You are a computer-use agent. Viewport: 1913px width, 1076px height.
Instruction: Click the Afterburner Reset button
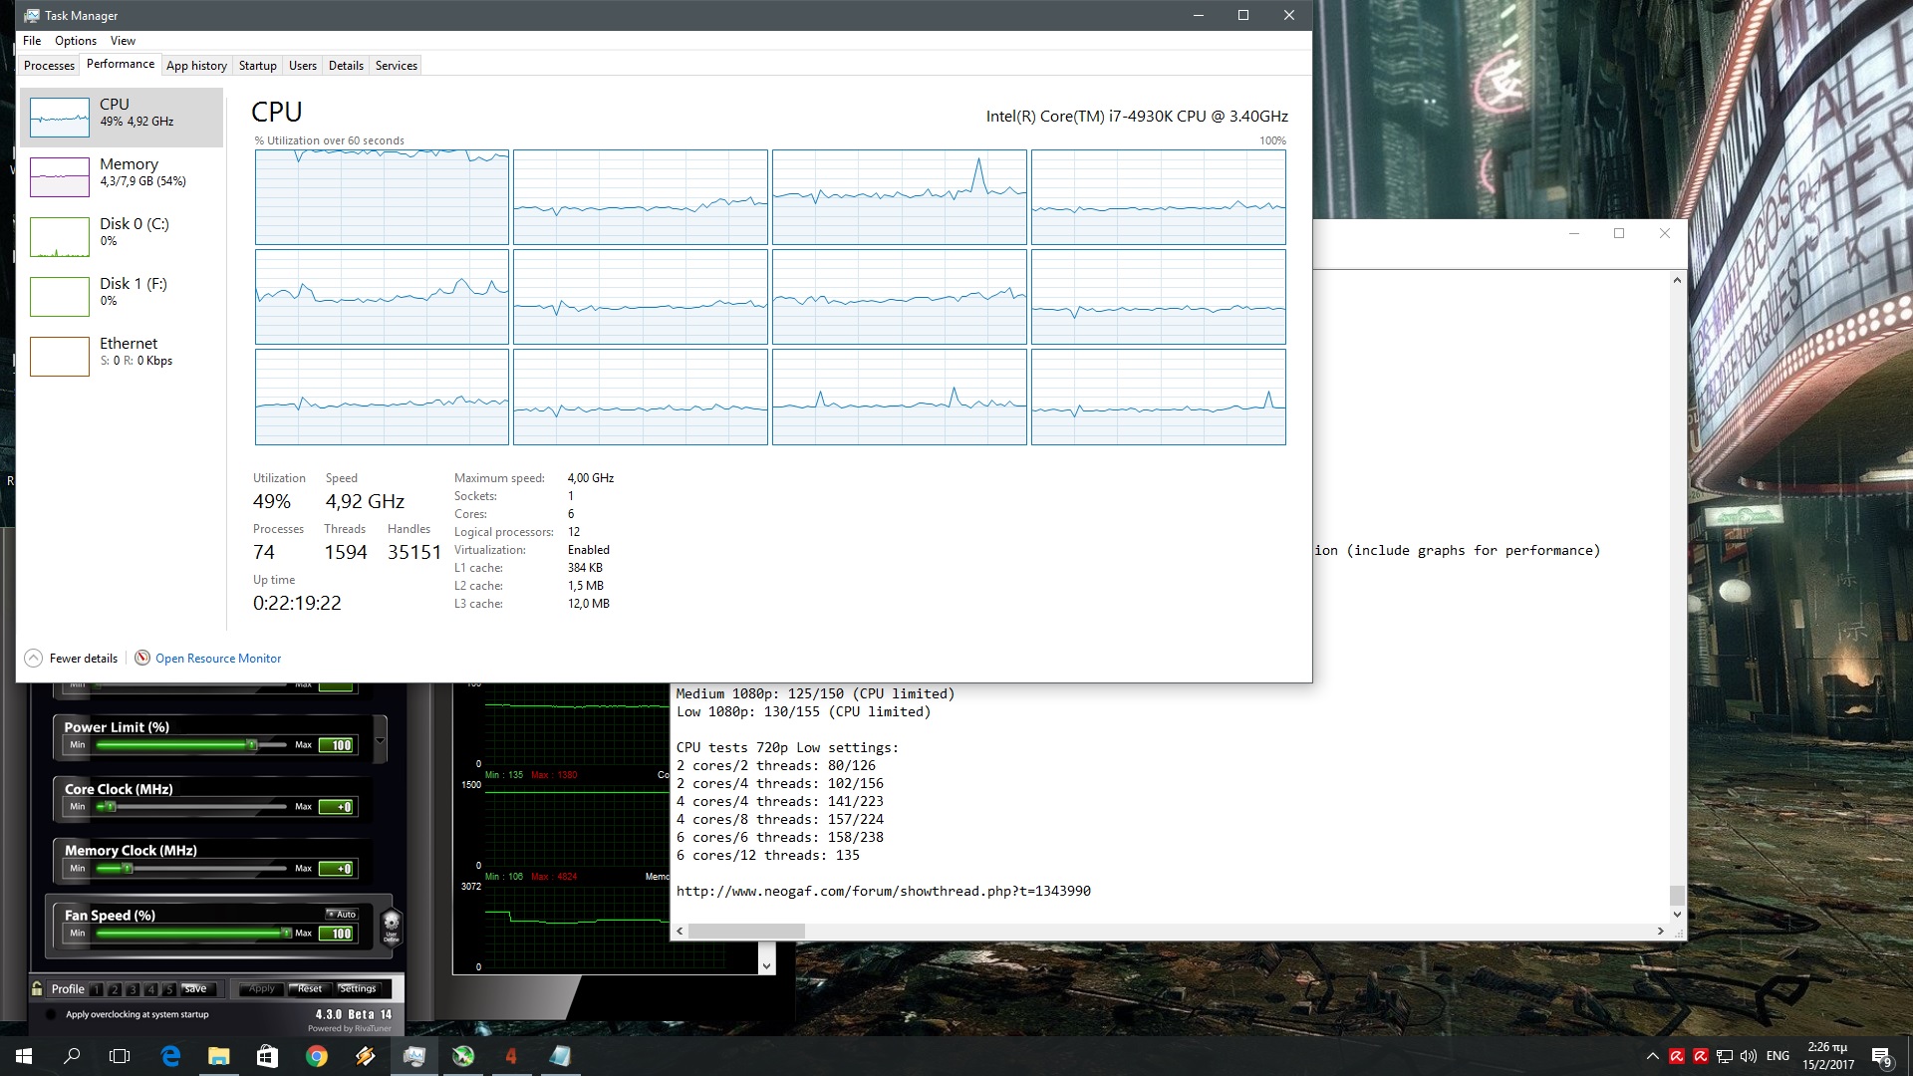(309, 989)
